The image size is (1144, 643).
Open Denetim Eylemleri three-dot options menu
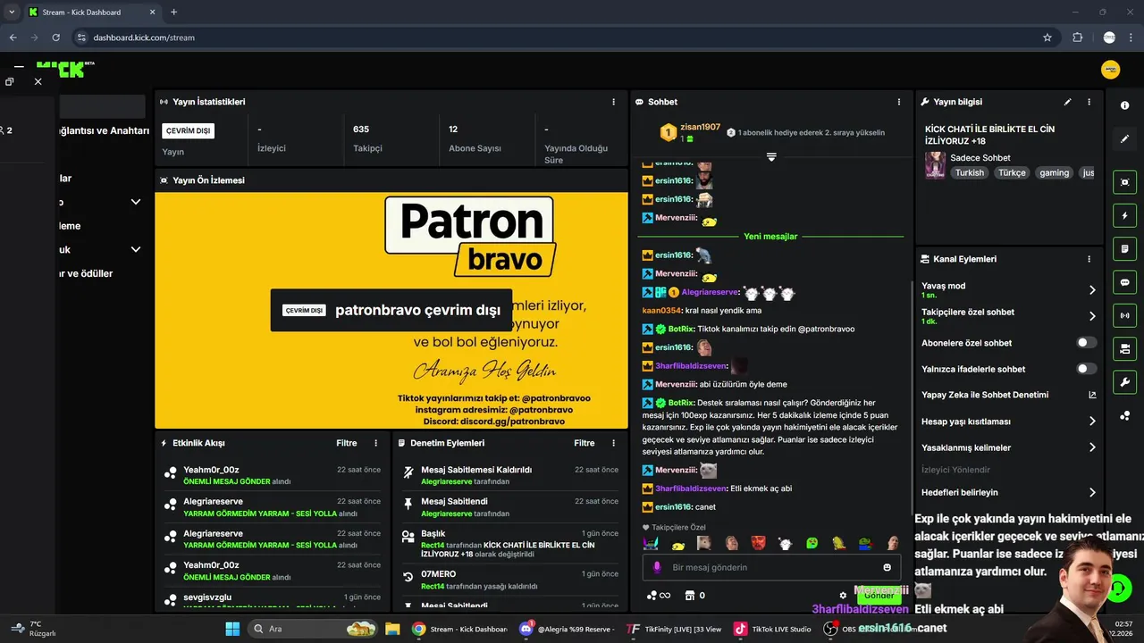(613, 443)
